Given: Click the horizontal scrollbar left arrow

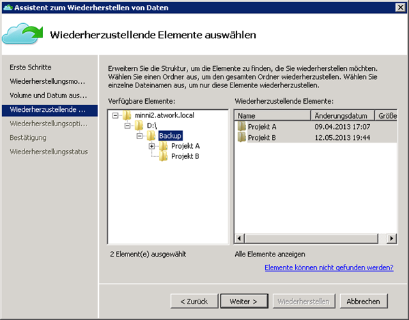Looking at the screenshot, I should (239, 238).
